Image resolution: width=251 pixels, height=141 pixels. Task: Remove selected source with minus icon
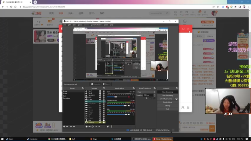pyautogui.click(x=89, y=127)
